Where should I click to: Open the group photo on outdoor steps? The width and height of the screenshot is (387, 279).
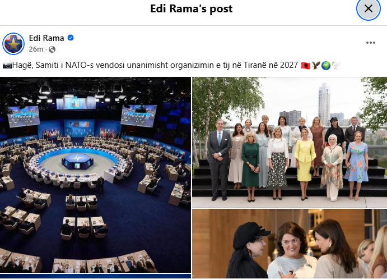[290, 142]
